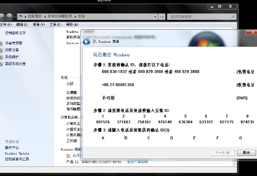The height and width of the screenshot is (176, 257).
Task: Expand the breadcrumb arrow after 所有控制面板项
Action: tap(75, 16)
